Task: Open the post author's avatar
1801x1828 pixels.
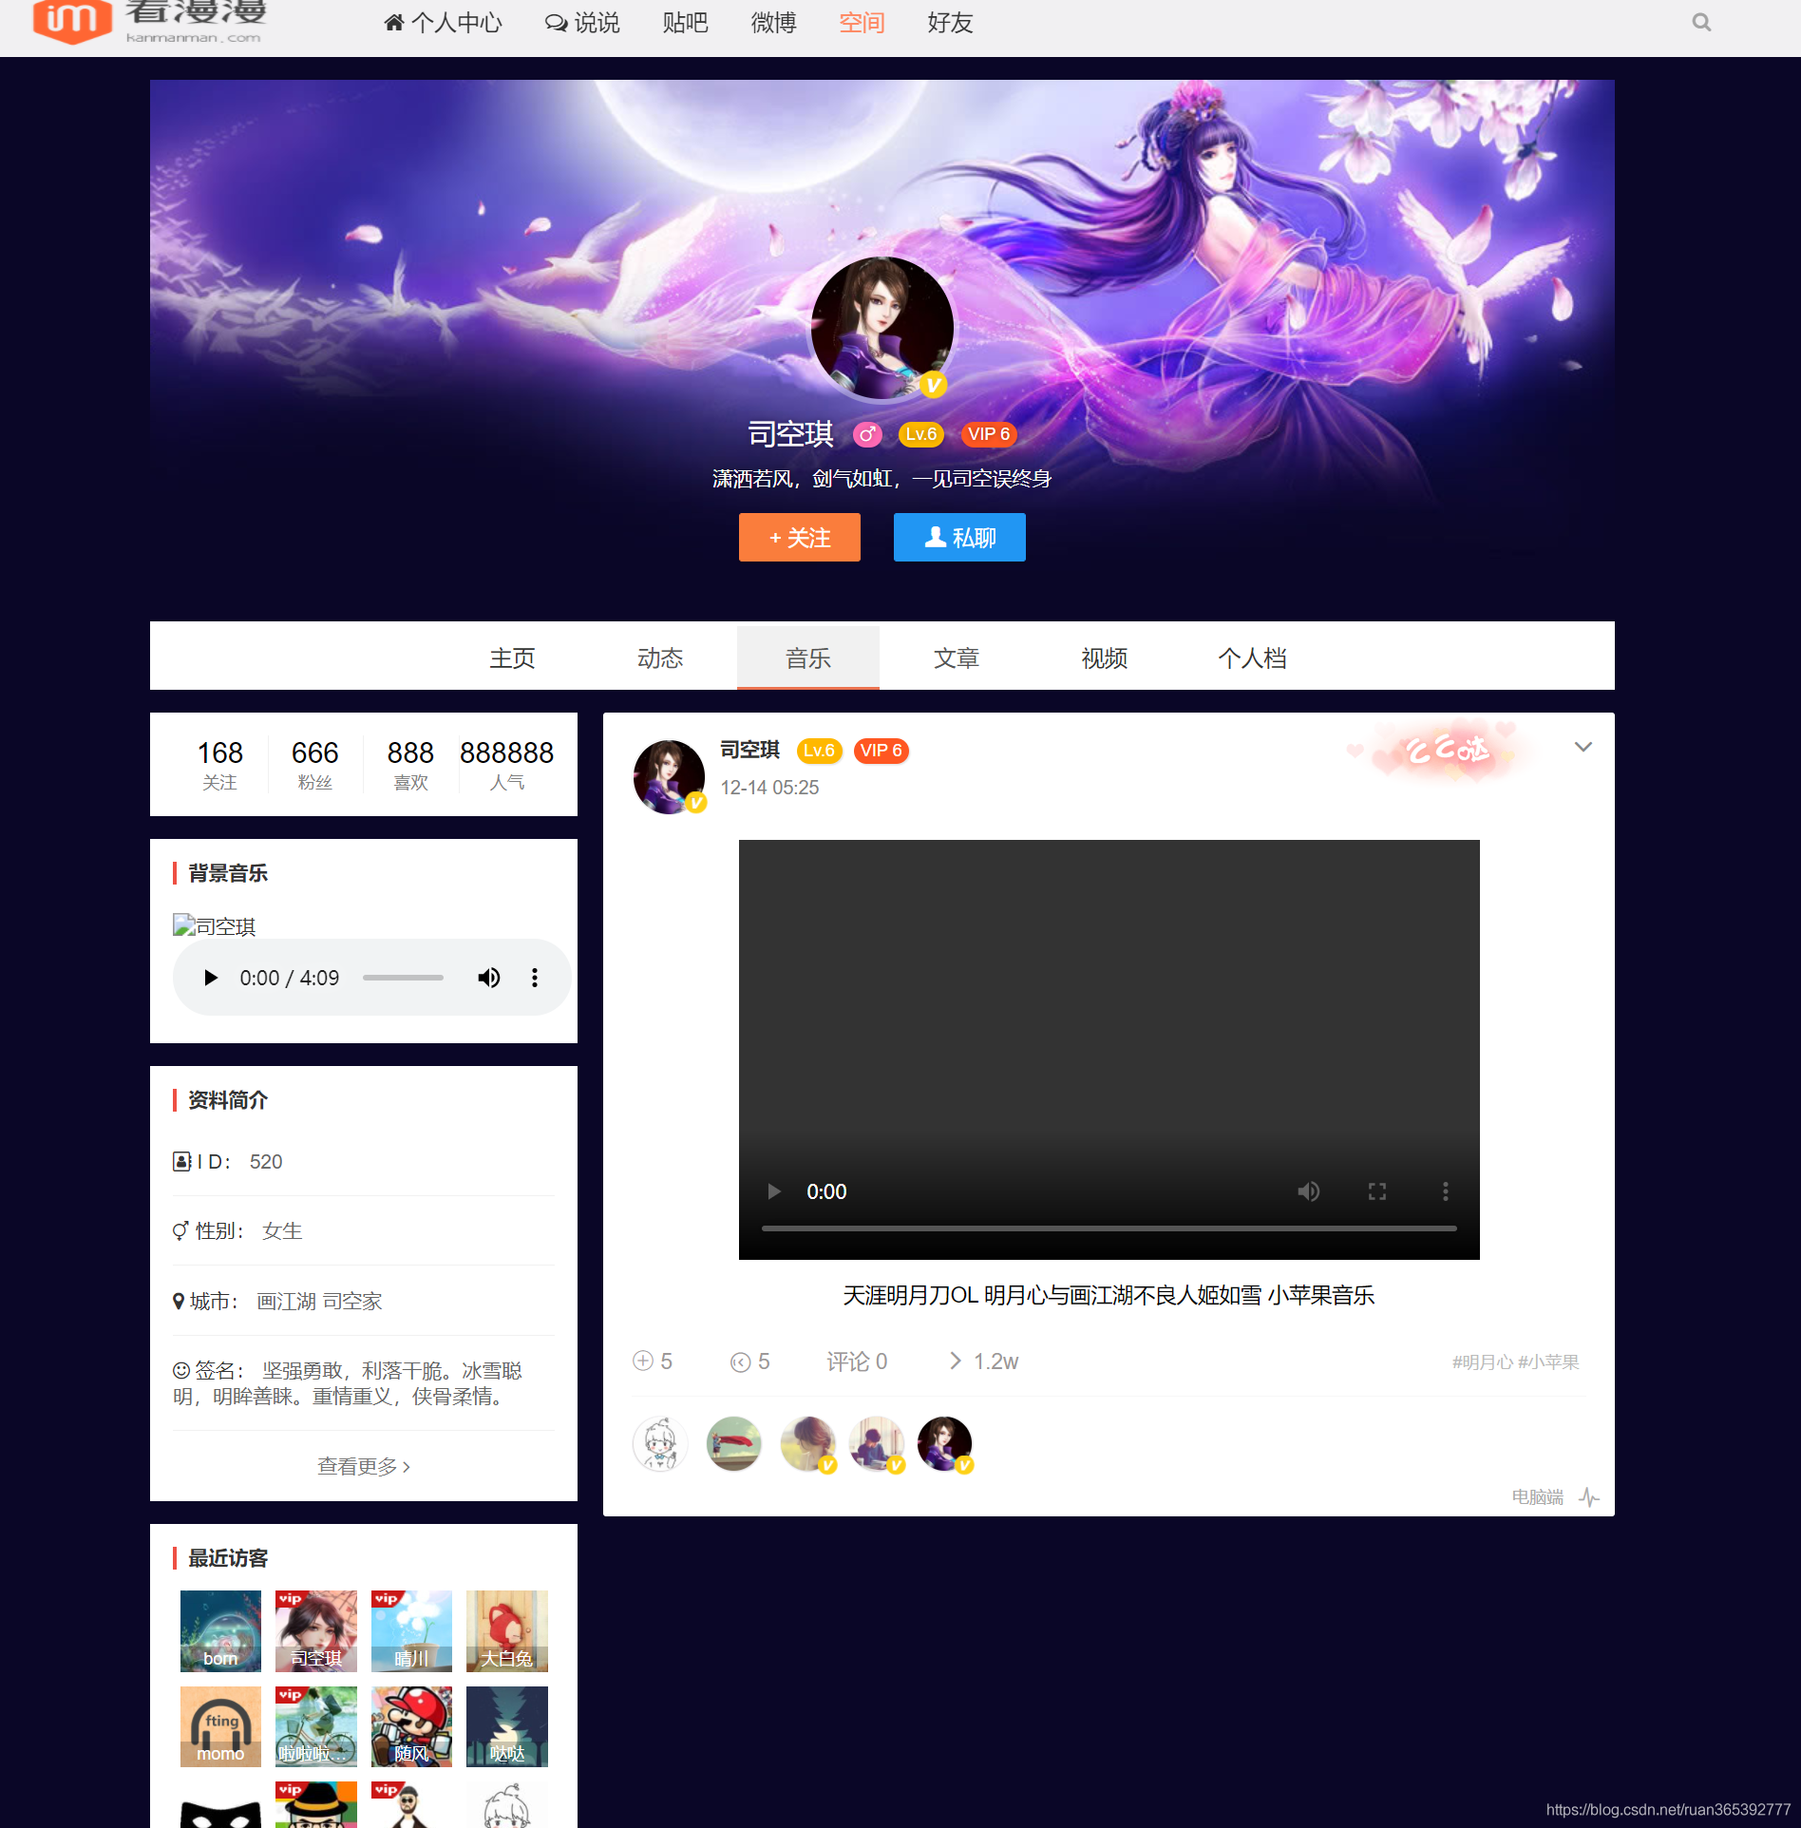Action: (x=670, y=776)
